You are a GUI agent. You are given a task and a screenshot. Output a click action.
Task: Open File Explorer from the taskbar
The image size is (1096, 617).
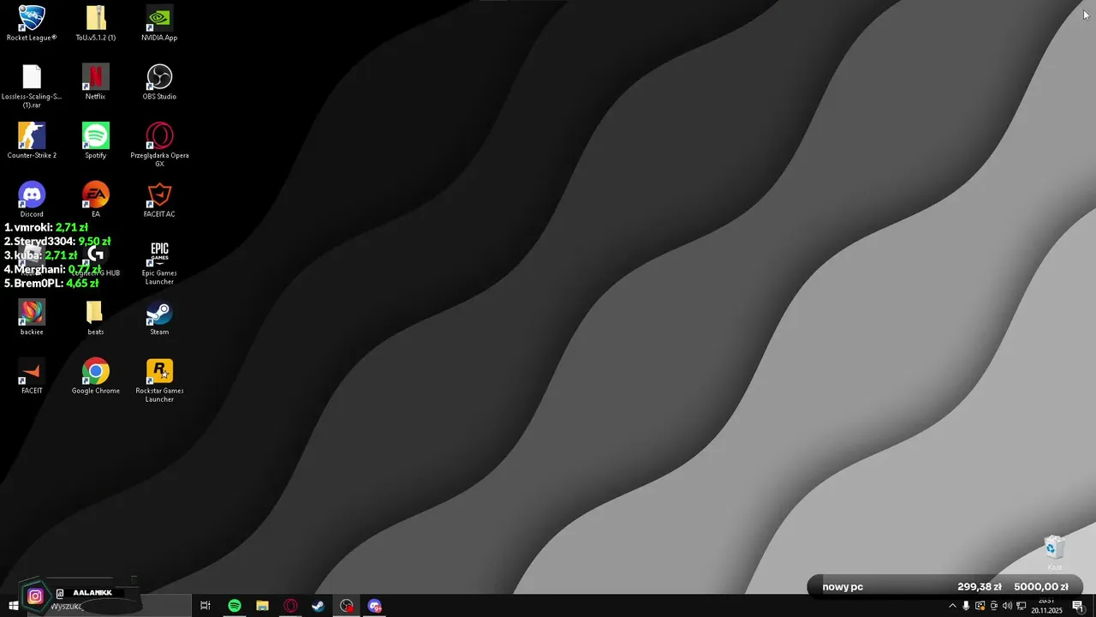[262, 606]
